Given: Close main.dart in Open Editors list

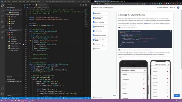Looking at the screenshot, I should (8, 10).
